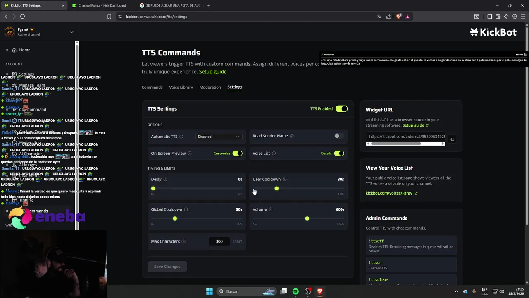The image size is (529, 298).
Task: Copy the Widget URL with the copy icon
Action: pyautogui.click(x=452, y=139)
